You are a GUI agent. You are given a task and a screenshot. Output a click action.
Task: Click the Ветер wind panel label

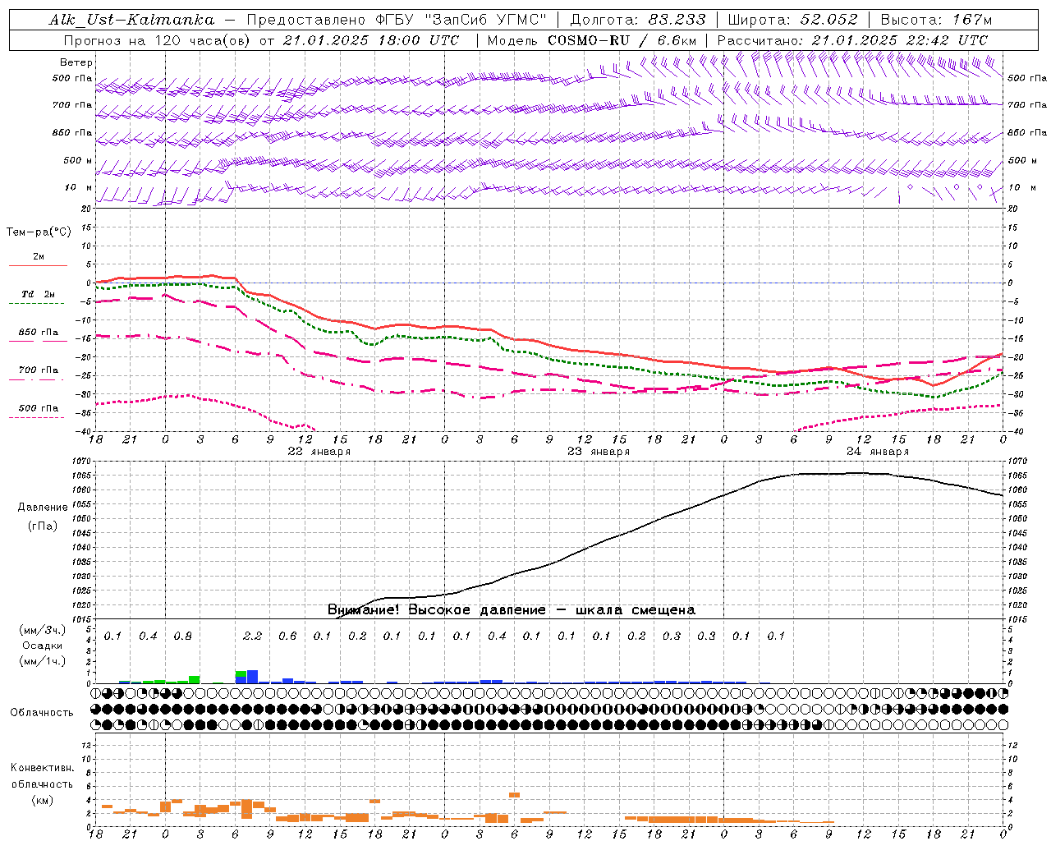76,62
